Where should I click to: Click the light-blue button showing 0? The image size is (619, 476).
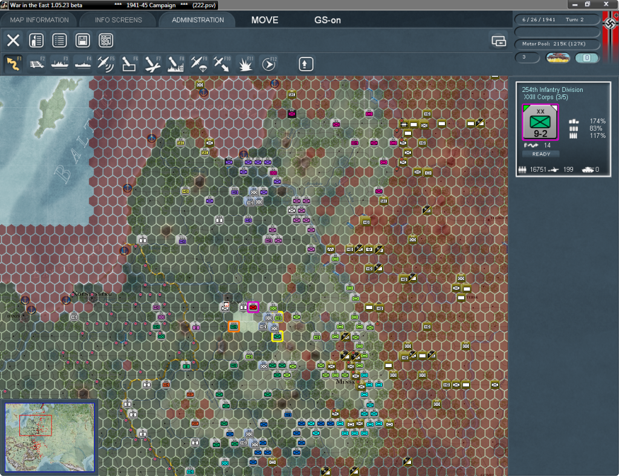click(x=587, y=57)
